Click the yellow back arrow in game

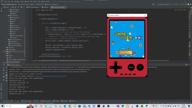(123, 49)
